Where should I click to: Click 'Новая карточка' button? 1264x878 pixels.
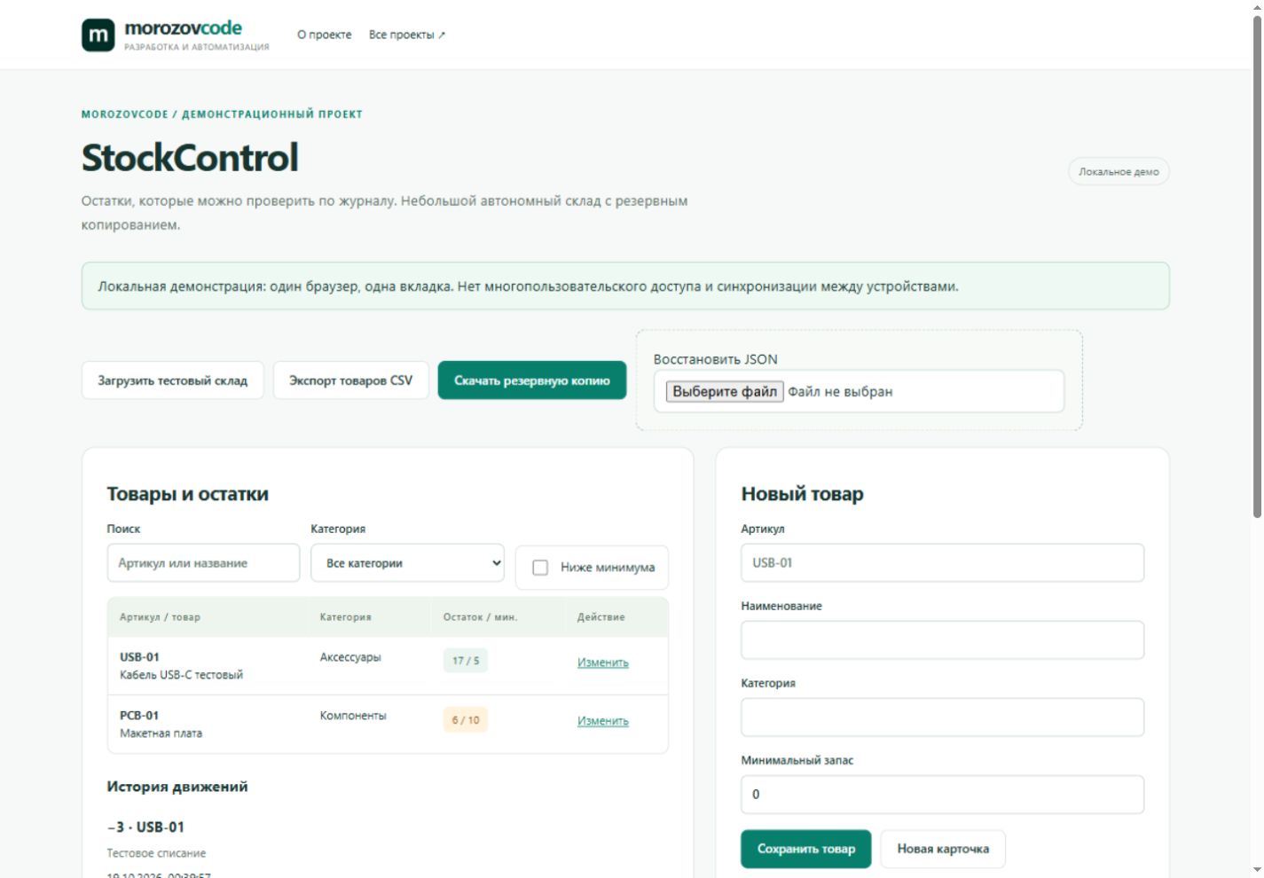click(x=943, y=849)
